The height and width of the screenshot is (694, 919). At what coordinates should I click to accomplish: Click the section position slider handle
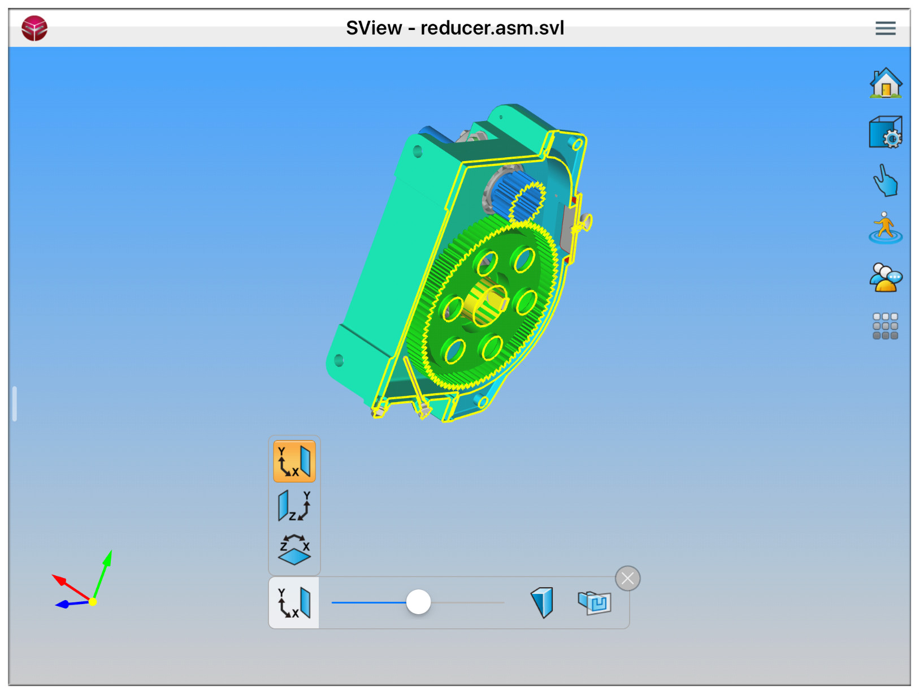click(418, 602)
